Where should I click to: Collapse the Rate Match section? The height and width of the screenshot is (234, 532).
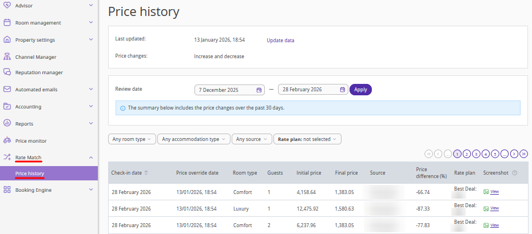point(91,157)
